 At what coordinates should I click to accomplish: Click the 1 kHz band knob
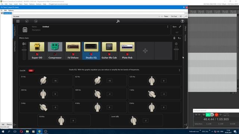tap(152, 94)
